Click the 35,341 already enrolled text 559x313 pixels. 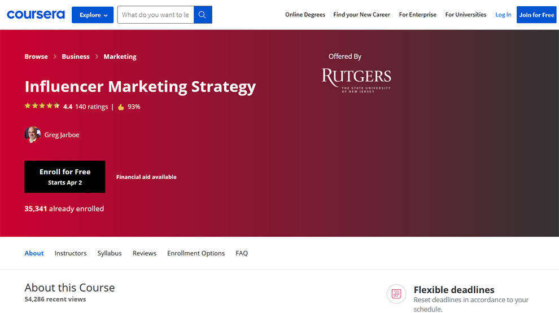[x=64, y=209]
